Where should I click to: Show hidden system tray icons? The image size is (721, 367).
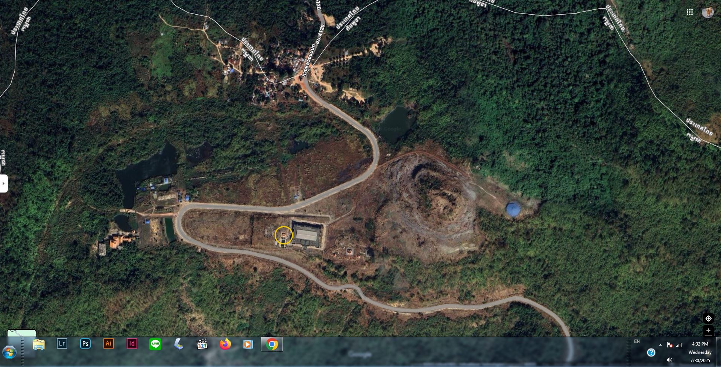pos(660,345)
